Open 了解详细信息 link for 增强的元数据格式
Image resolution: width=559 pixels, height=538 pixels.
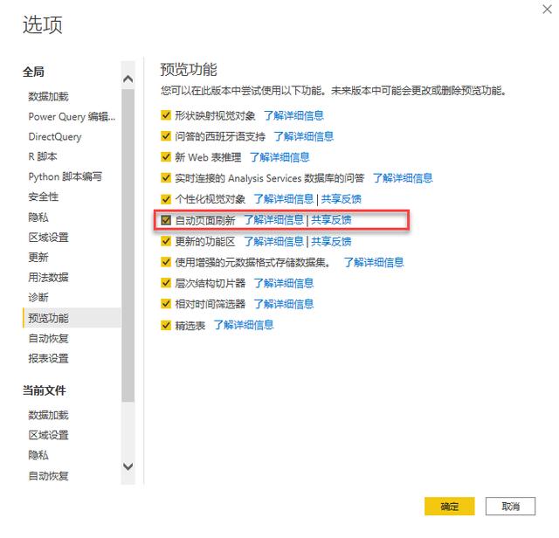point(374,262)
